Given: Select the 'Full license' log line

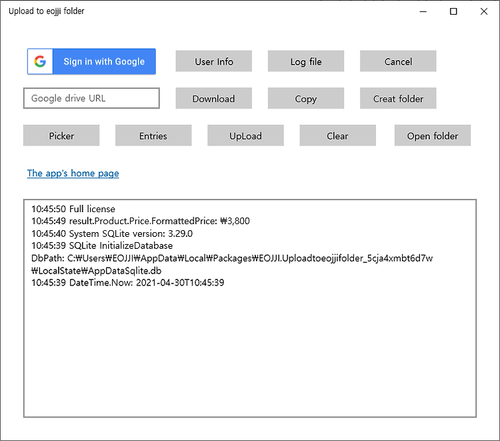Looking at the screenshot, I should pos(73,209).
